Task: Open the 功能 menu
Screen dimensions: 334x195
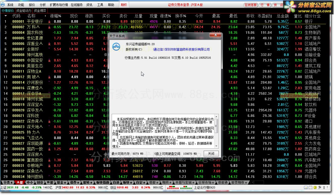Action: pos(21,5)
